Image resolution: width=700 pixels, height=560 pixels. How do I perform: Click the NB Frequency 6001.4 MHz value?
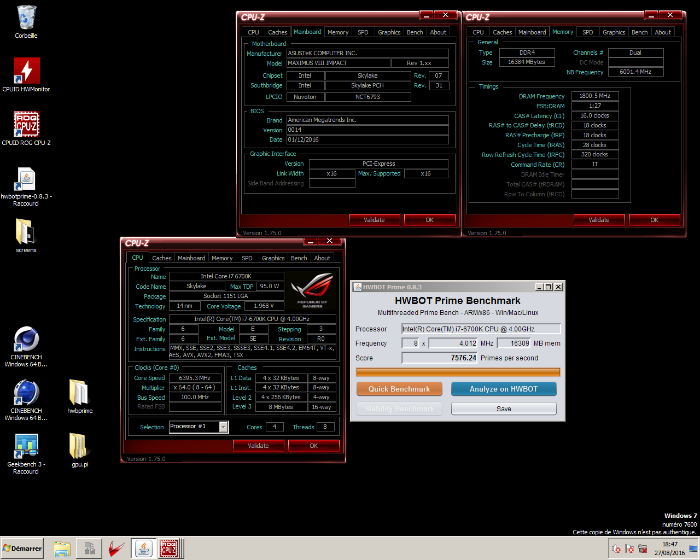pos(635,72)
